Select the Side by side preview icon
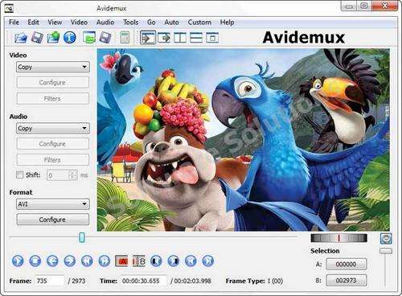402x296 pixels. tap(180, 38)
